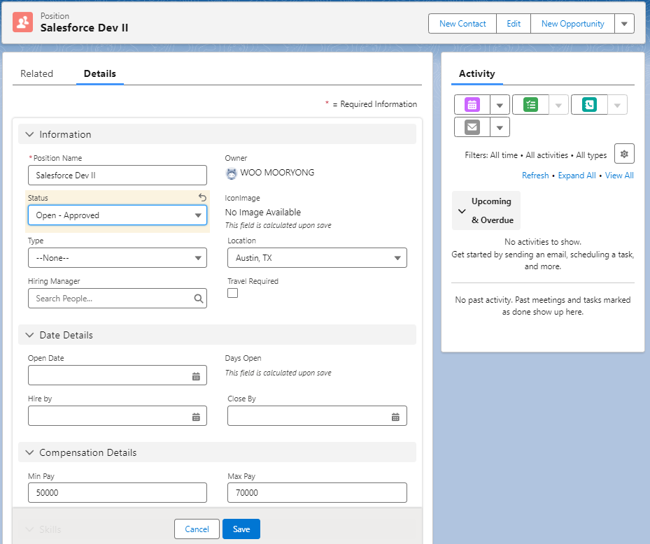Select the Activity tab
This screenshot has height=544, width=650.
coord(476,73)
